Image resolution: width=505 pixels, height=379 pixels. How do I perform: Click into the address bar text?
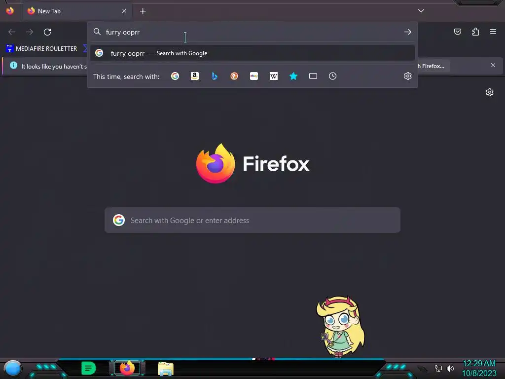[123, 32]
